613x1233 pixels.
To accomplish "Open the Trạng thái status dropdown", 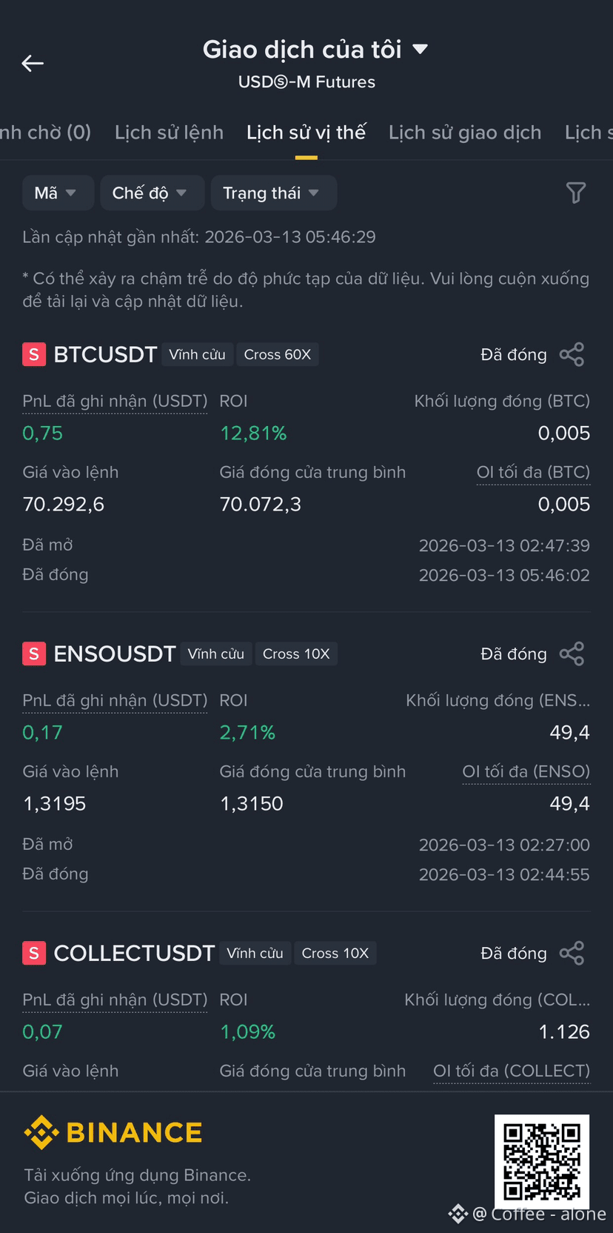I will coord(274,193).
